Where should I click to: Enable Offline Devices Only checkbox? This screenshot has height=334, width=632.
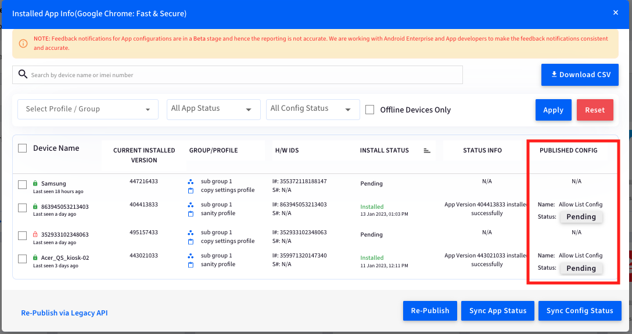coord(369,110)
